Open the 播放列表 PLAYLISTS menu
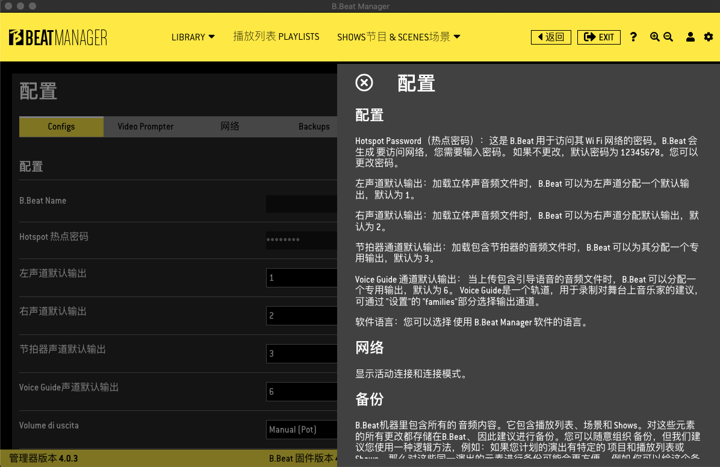 (276, 36)
